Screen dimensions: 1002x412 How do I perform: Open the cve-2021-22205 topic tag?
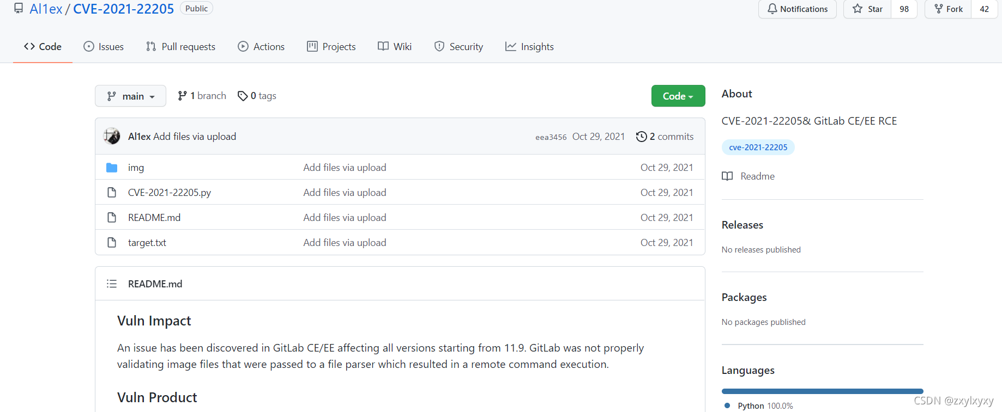[758, 147]
